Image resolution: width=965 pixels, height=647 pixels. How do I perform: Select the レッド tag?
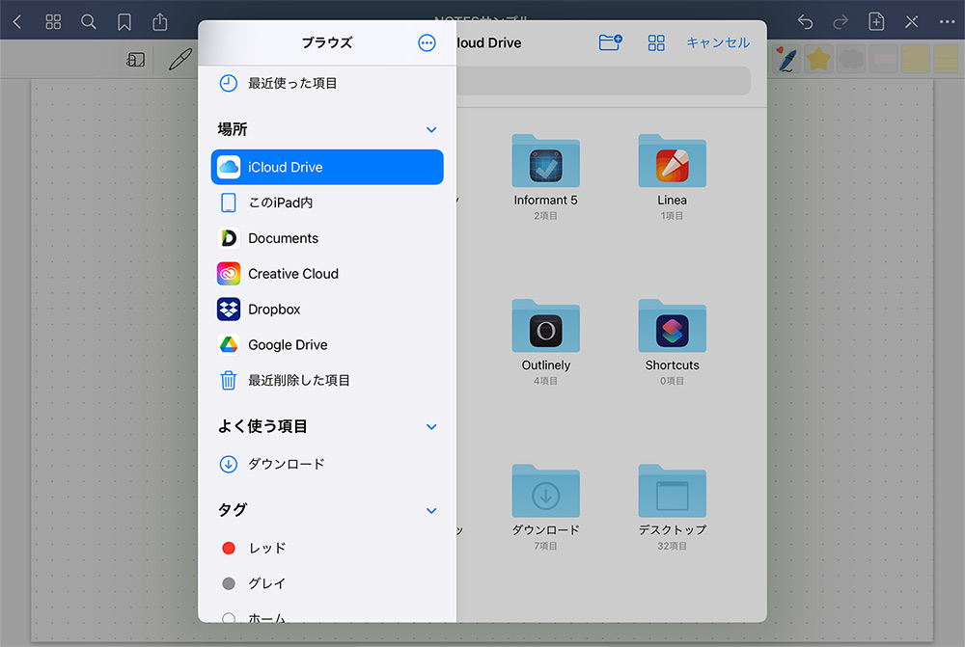coord(327,548)
